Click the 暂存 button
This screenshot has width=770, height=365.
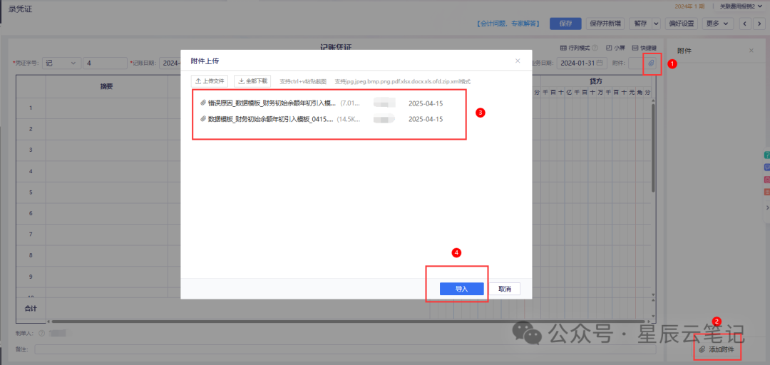click(640, 24)
